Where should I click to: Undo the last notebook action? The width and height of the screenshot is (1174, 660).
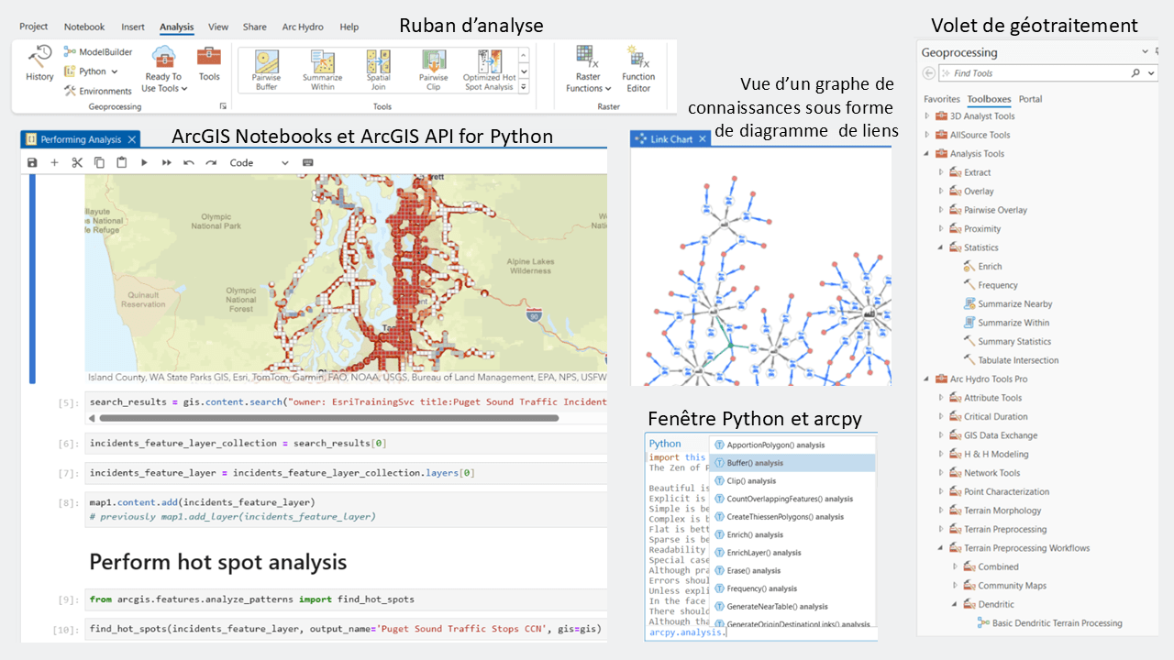pyautogui.click(x=189, y=162)
